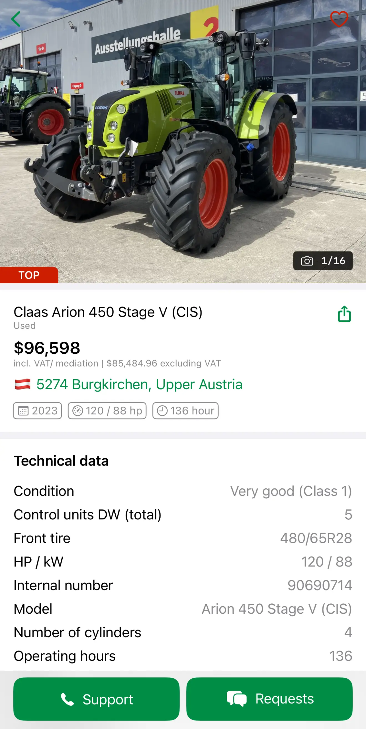Viewport: 366px width, 729px height.
Task: Tap the Internal number 90690714
Action: (x=320, y=585)
